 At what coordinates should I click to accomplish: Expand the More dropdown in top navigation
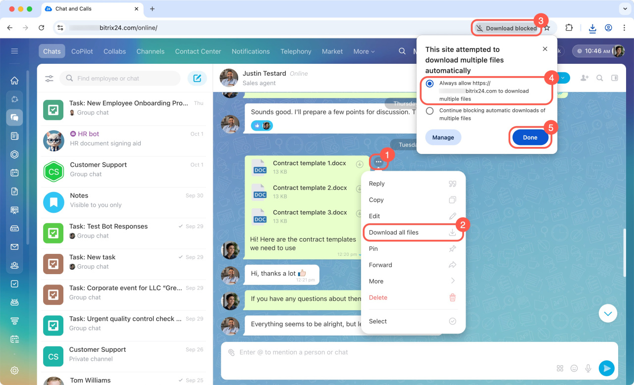click(364, 51)
